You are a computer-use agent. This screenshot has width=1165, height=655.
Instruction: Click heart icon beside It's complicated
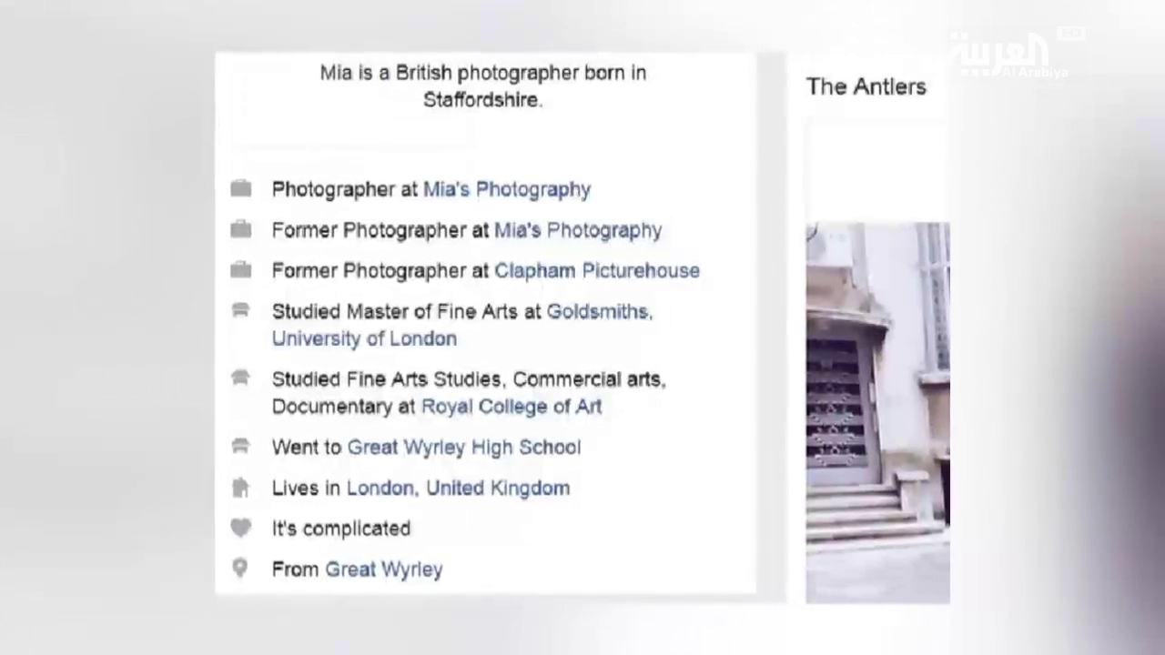pos(240,528)
